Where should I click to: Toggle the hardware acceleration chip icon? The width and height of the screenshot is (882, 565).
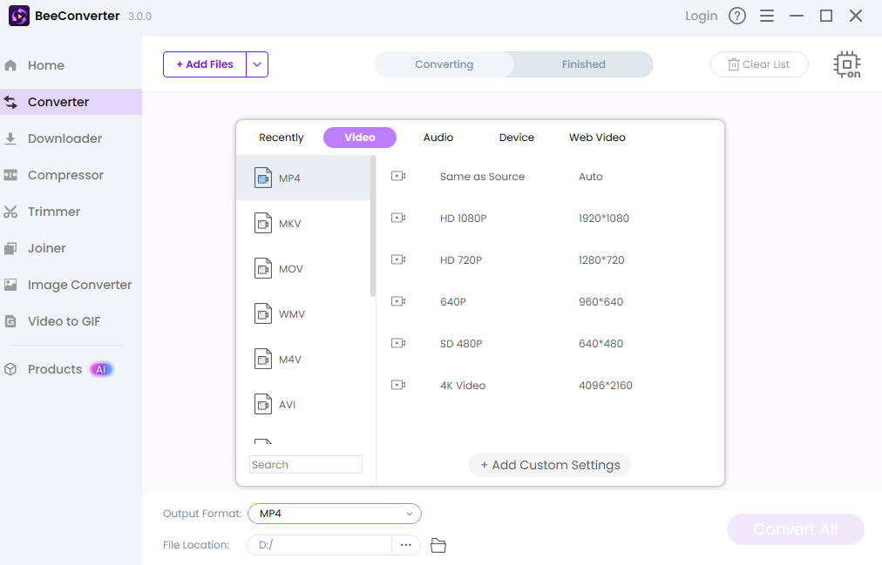point(846,64)
